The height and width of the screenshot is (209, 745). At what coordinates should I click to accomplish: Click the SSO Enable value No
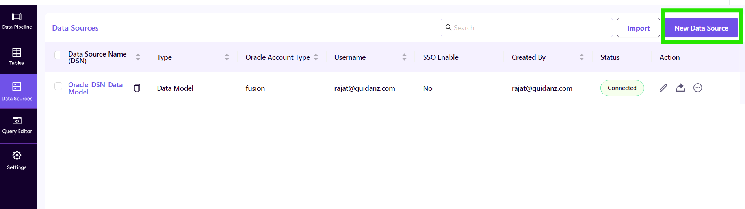(427, 88)
